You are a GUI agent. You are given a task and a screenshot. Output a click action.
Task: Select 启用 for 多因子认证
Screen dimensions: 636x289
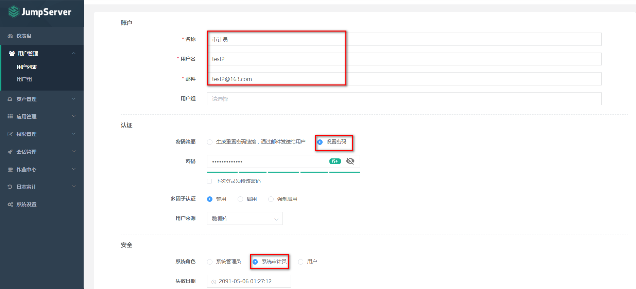pyautogui.click(x=240, y=199)
